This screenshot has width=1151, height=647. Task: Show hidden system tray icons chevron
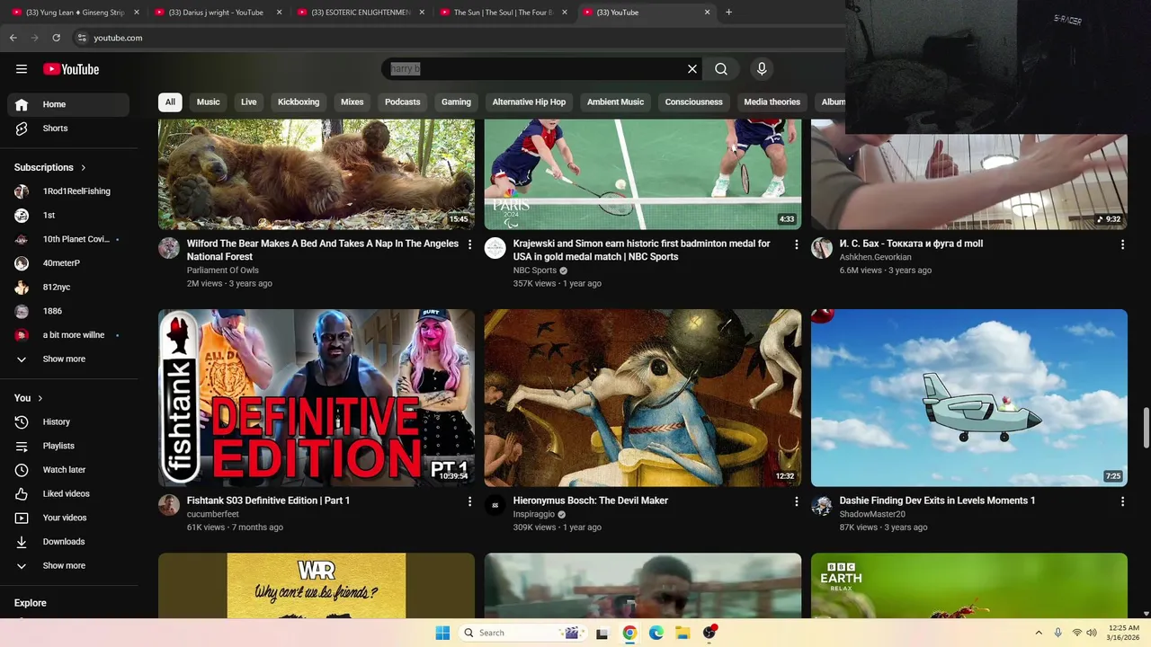tap(1039, 633)
